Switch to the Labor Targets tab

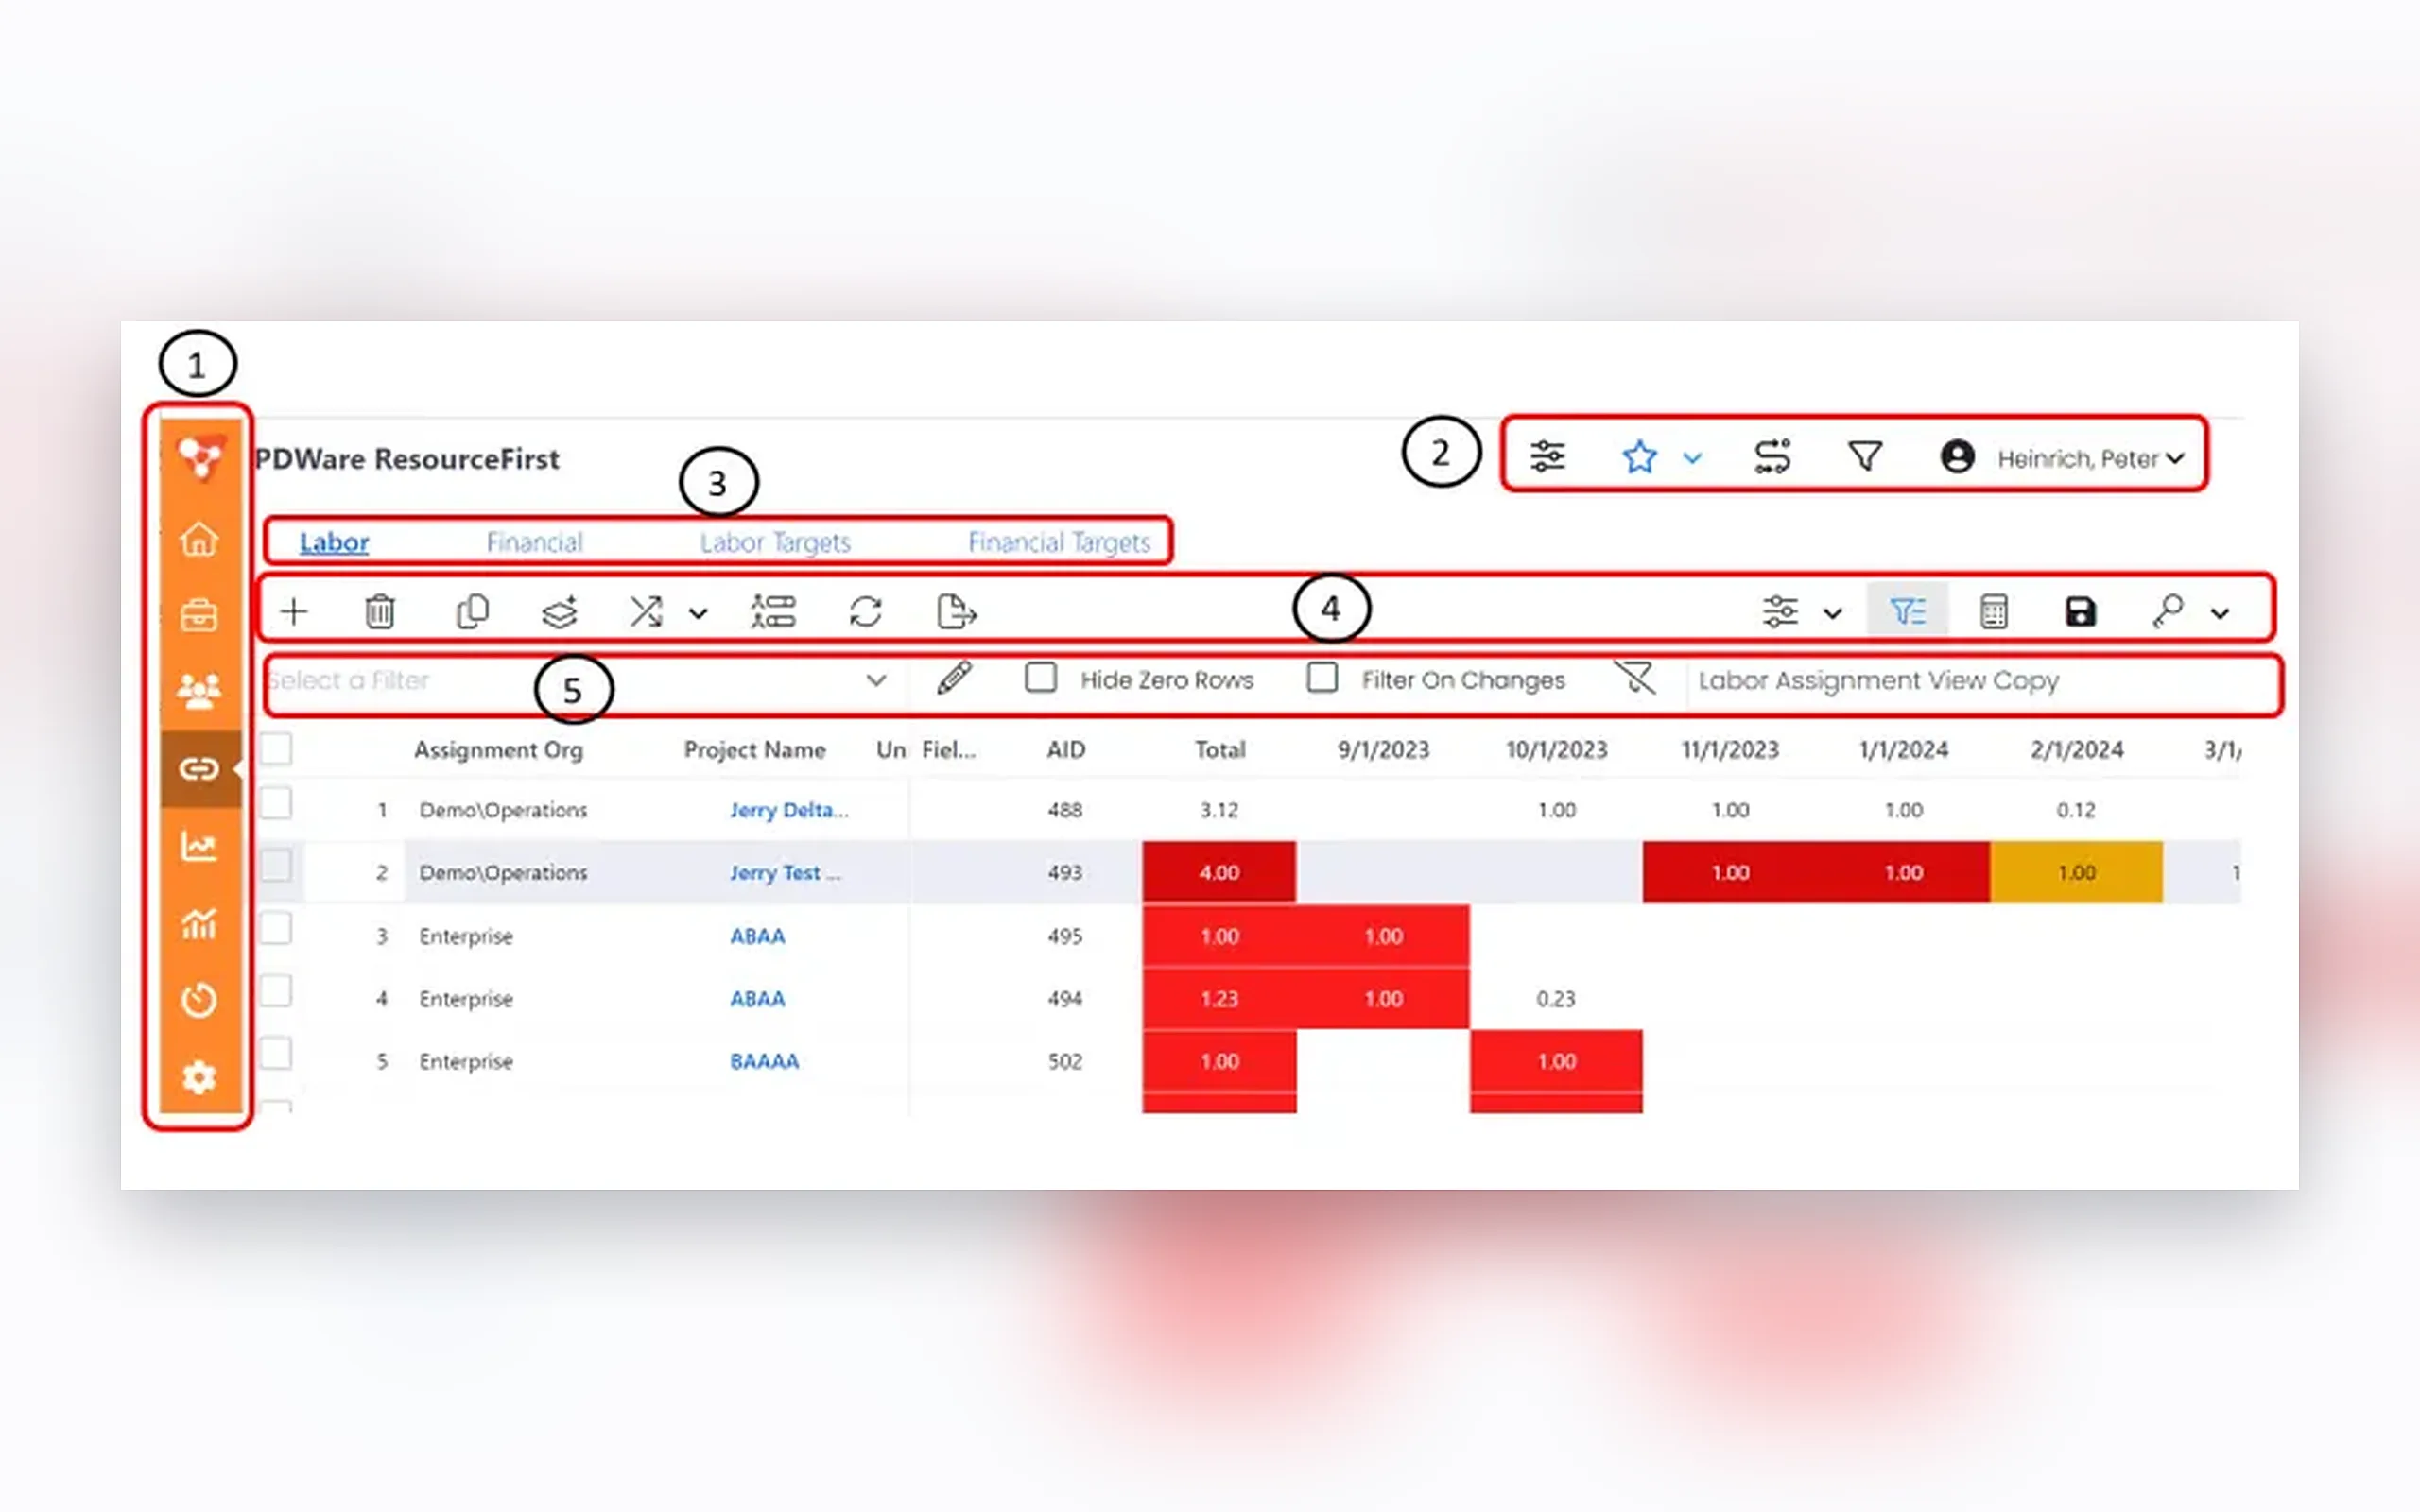click(x=775, y=542)
